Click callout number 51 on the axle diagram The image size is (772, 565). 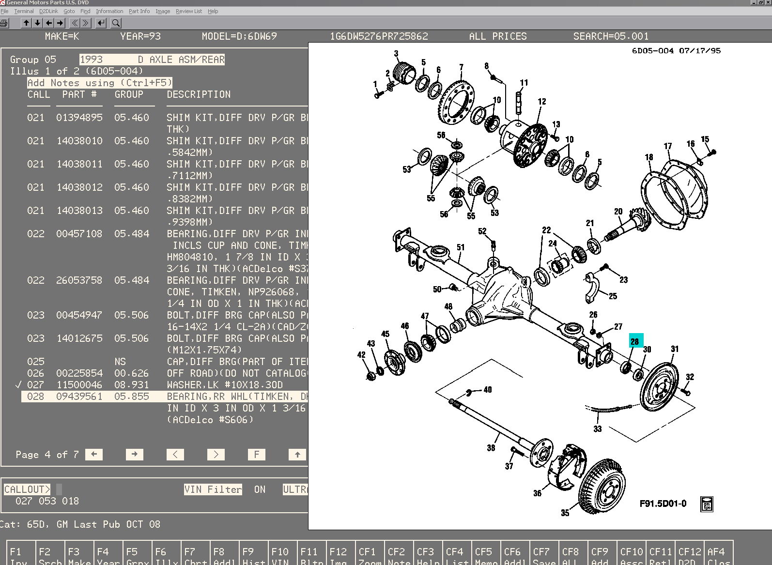pos(461,247)
